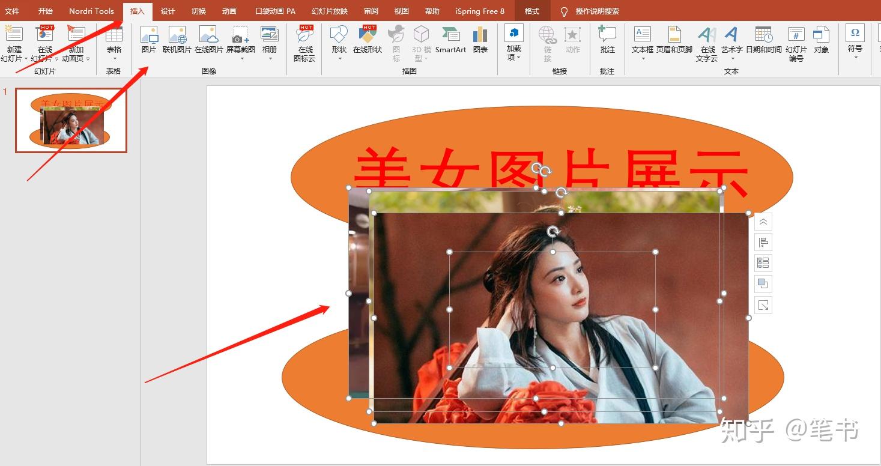Create a 相册 photo album
The image size is (881, 466).
point(269,42)
